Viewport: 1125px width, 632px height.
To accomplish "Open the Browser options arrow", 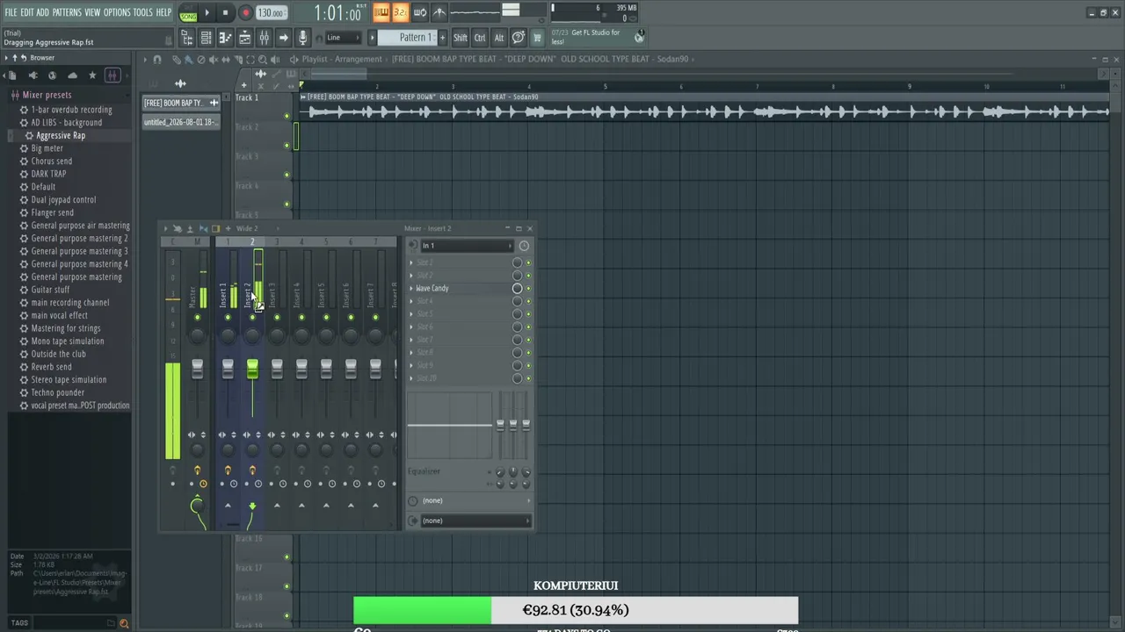I will [x=6, y=58].
